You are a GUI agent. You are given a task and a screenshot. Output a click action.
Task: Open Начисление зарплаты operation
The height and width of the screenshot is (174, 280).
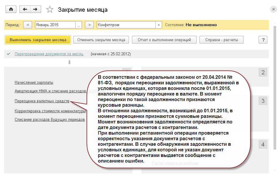point(34,83)
